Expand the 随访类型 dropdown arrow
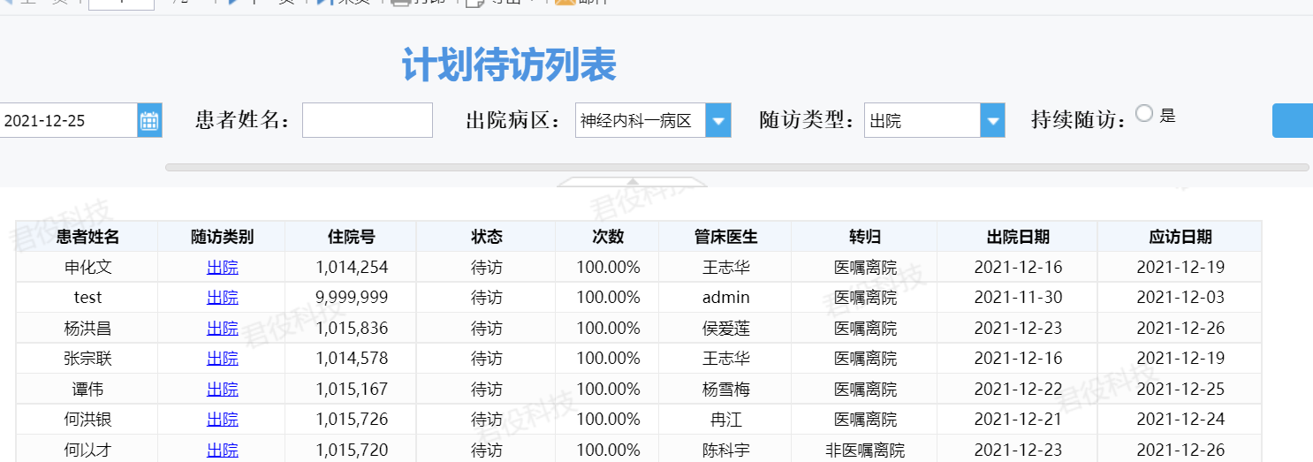 (992, 120)
